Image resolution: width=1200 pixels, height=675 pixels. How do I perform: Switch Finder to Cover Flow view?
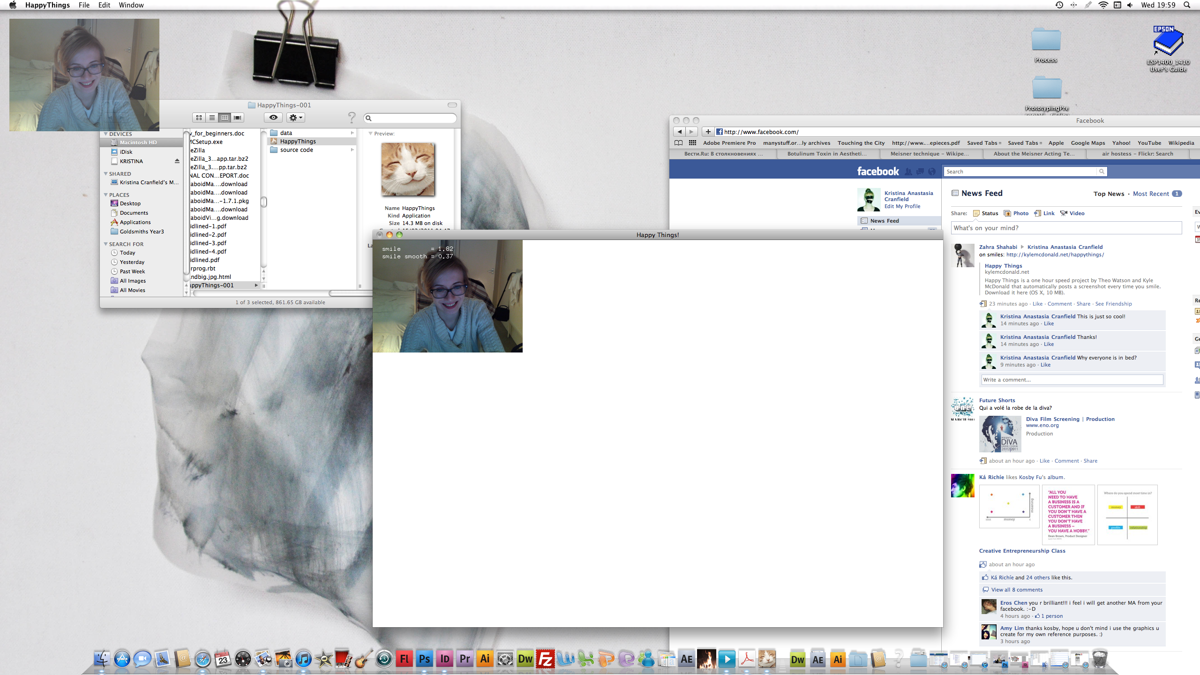click(x=238, y=118)
